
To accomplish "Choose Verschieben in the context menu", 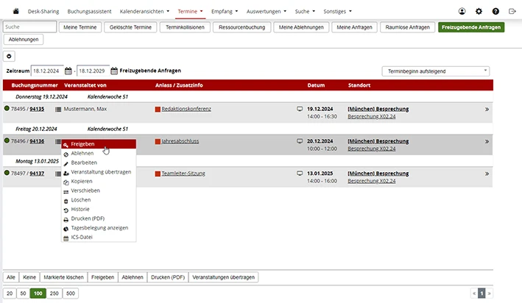I will [99, 190].
